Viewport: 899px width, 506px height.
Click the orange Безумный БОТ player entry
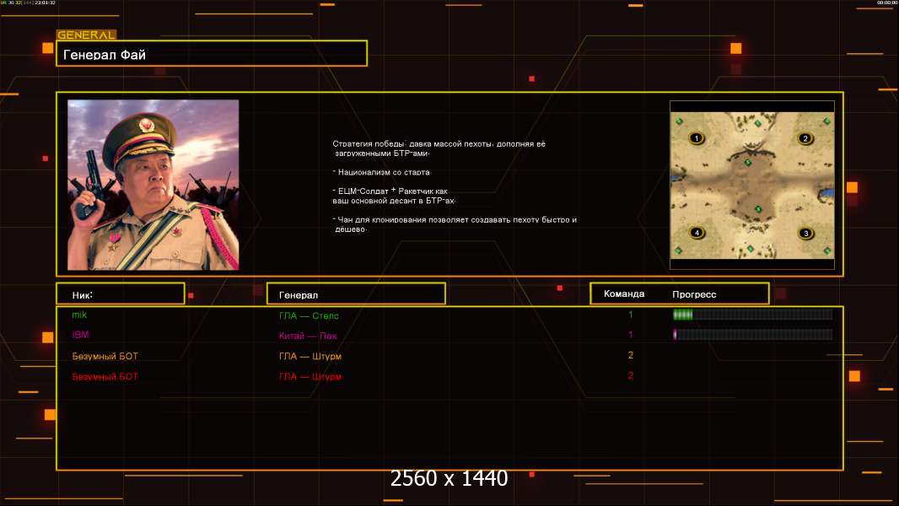[105, 356]
